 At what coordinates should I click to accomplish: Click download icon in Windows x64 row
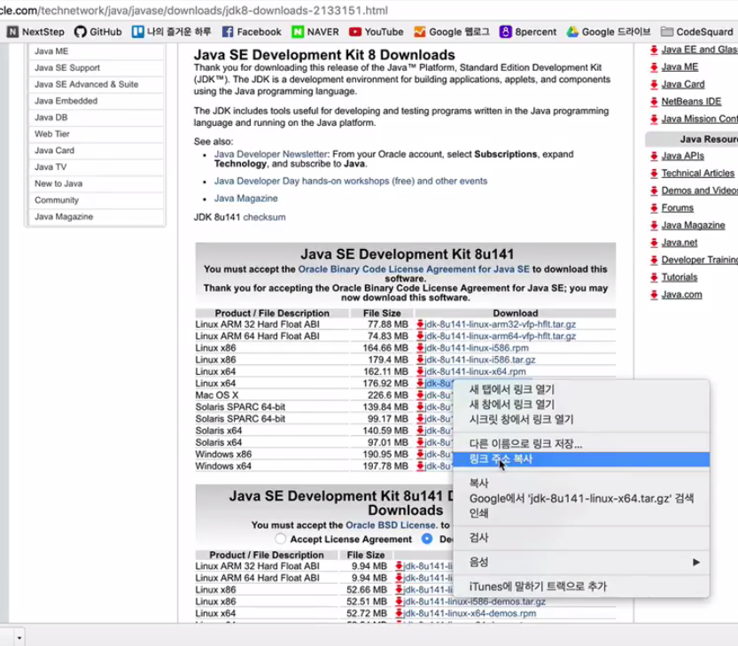click(420, 465)
